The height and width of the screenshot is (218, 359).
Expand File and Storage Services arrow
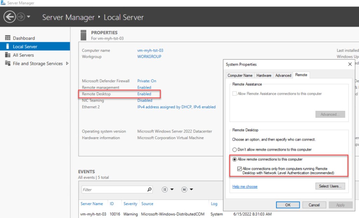tap(67, 63)
